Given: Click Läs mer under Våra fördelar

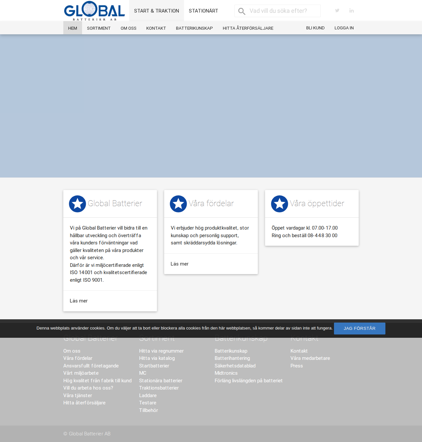Looking at the screenshot, I should (180, 264).
